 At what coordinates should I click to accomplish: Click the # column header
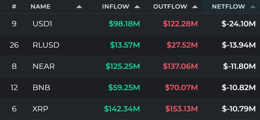[x=14, y=7]
